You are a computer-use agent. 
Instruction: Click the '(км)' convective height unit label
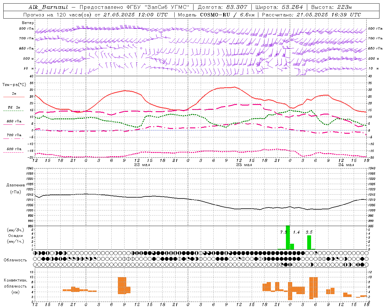pyautogui.click(x=15, y=292)
